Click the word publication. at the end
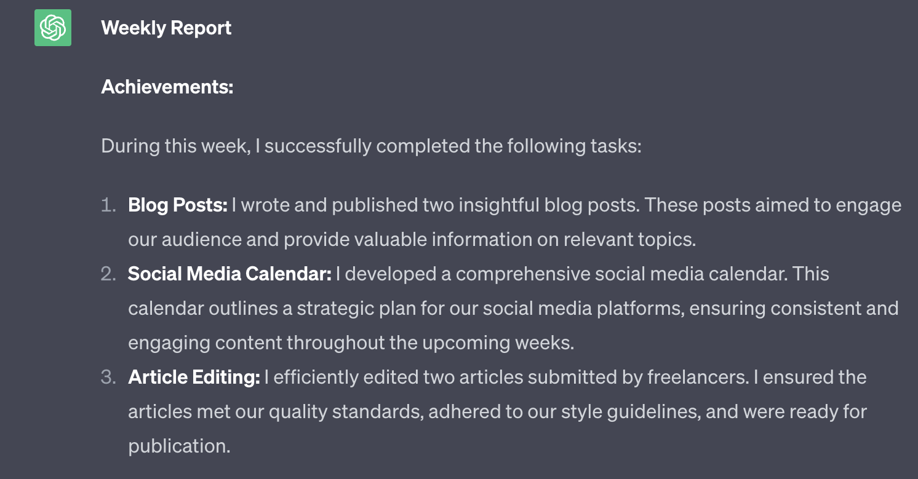The width and height of the screenshot is (918, 479). pyautogui.click(x=179, y=446)
